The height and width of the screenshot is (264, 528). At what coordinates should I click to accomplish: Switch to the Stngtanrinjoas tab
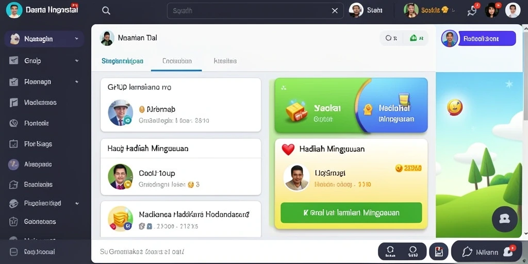point(122,61)
